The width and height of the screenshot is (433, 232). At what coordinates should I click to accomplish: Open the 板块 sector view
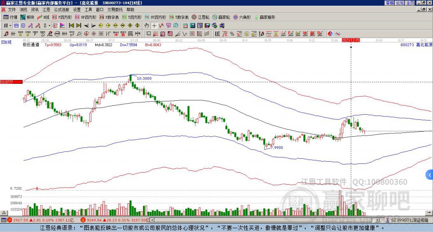(27, 17)
